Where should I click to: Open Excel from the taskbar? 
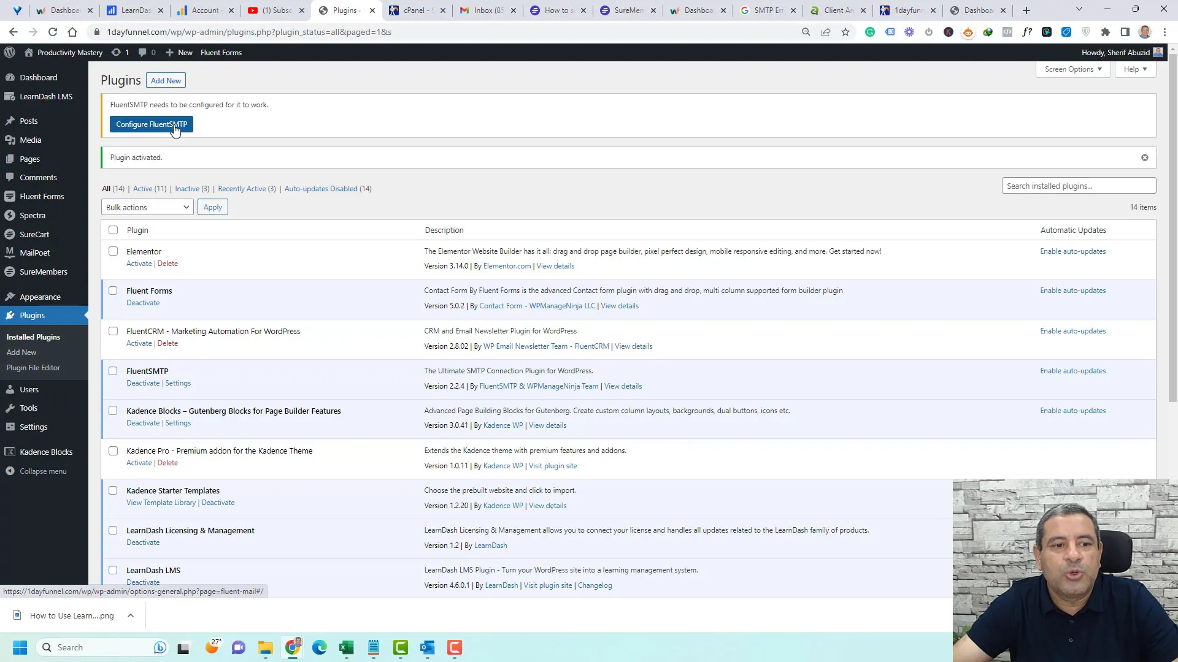tap(346, 647)
